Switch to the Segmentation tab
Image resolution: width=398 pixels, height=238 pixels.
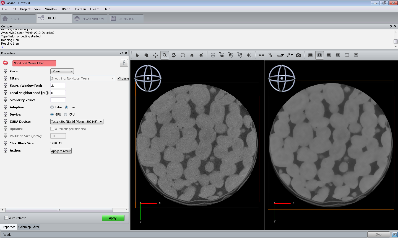pyautogui.click(x=90, y=19)
